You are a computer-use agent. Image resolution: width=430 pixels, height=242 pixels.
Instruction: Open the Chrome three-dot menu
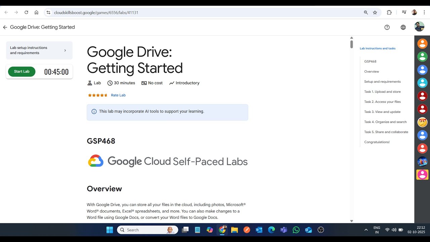424,12
